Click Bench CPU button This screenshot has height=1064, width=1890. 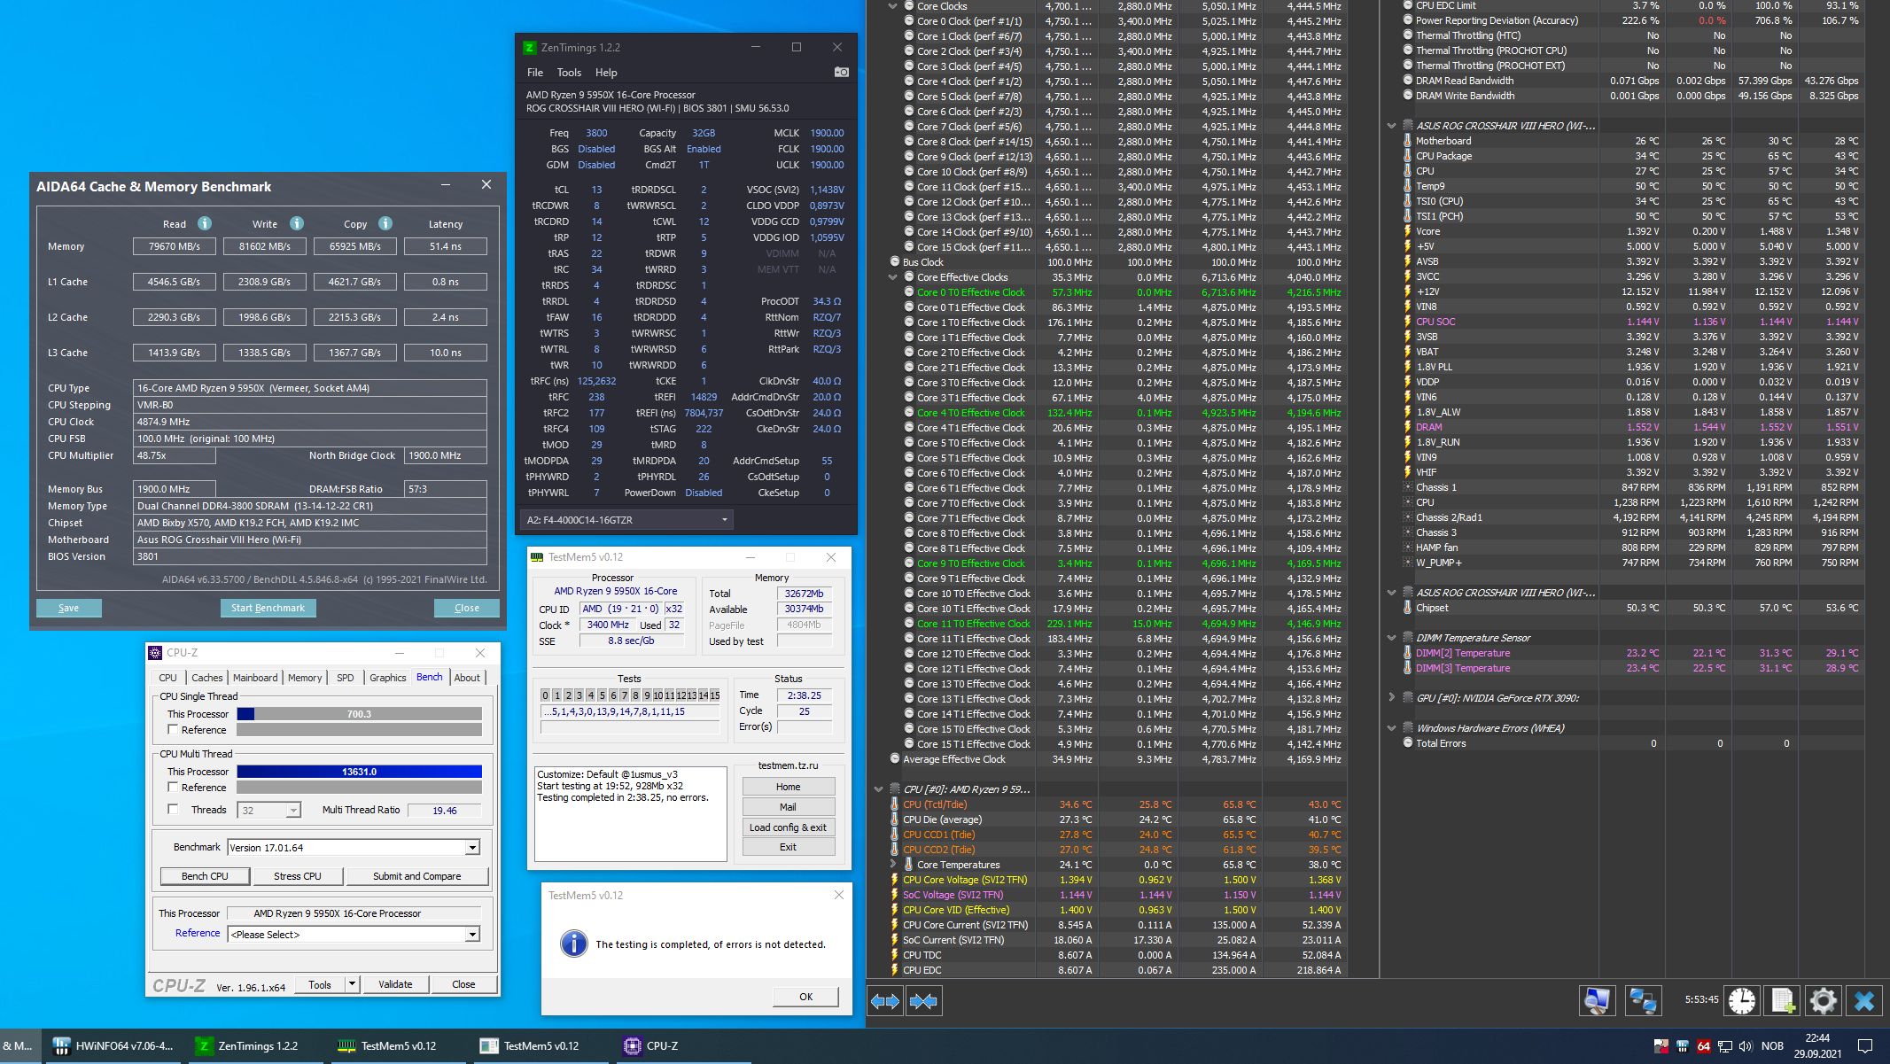click(x=205, y=876)
